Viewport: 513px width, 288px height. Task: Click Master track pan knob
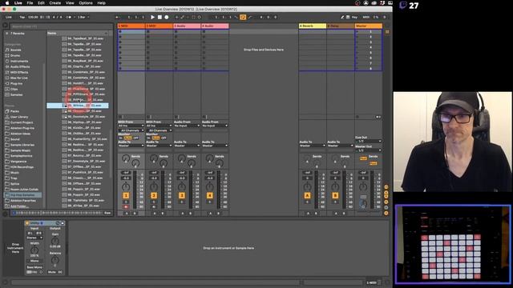[x=363, y=186]
